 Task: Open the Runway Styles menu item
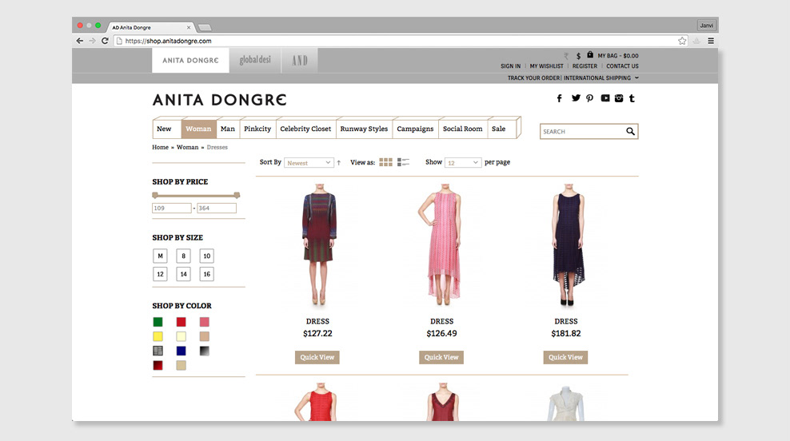[x=364, y=129]
